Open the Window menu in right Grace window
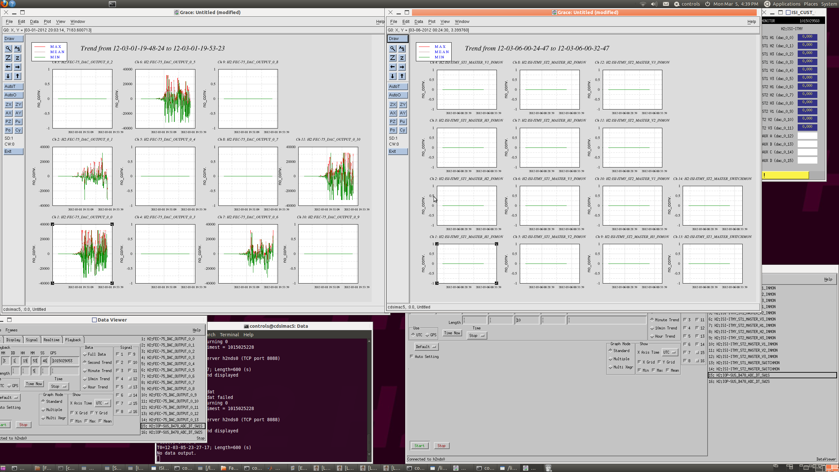This screenshot has width=839, height=472. (462, 22)
